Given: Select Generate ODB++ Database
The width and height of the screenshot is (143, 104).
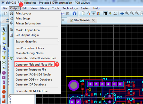Looking at the screenshot, I should click(35, 80).
